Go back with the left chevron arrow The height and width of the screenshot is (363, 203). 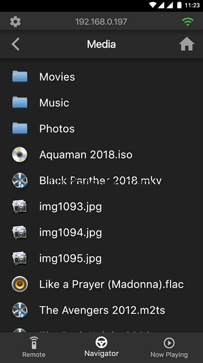[16, 44]
